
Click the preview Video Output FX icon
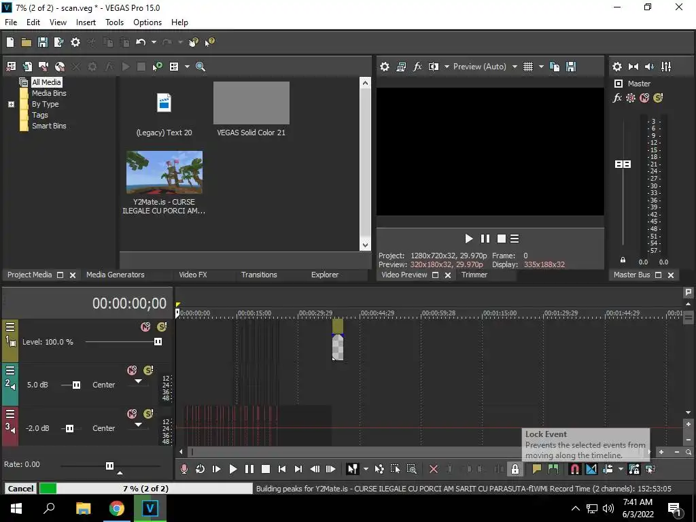417,67
